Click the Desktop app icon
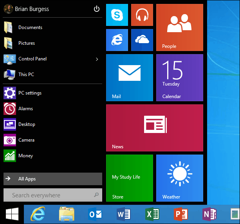 (x=10, y=124)
